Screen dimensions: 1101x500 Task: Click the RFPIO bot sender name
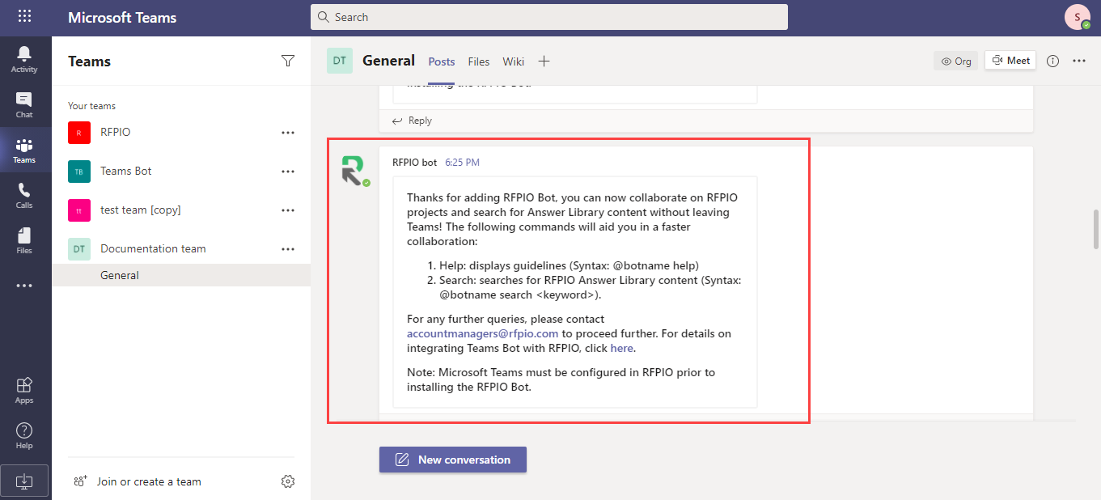(414, 163)
